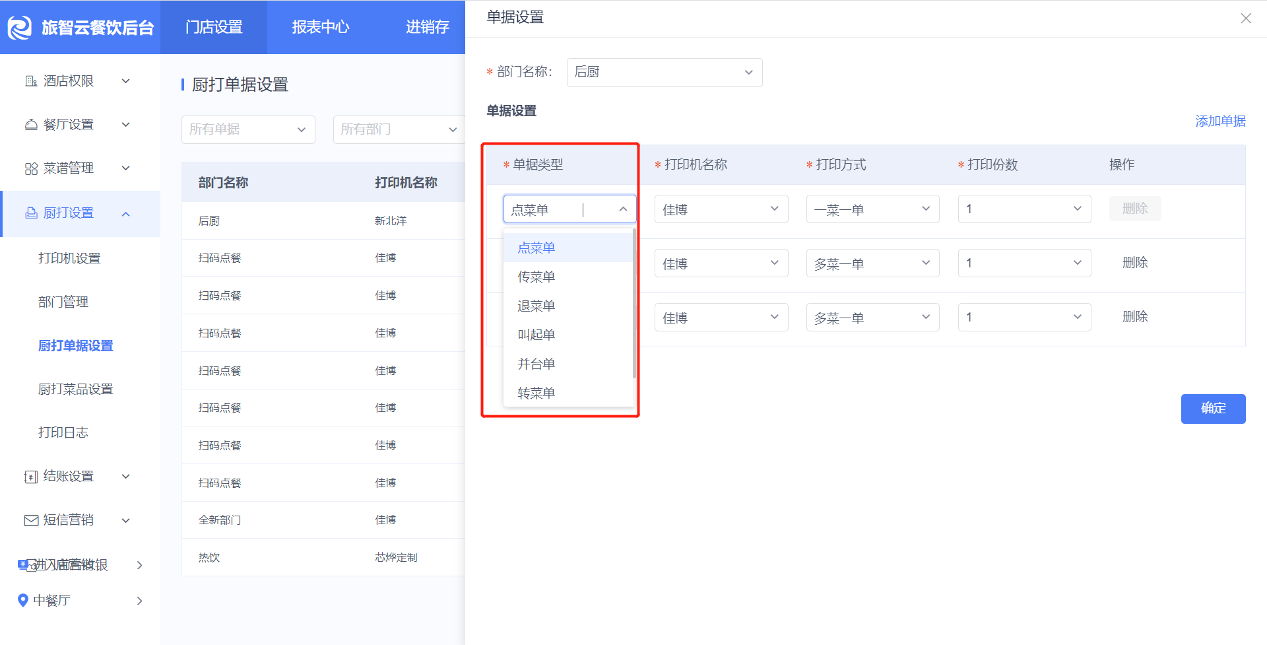Open third row 打印份数 dropdown
The height and width of the screenshot is (645, 1267).
pos(1024,318)
